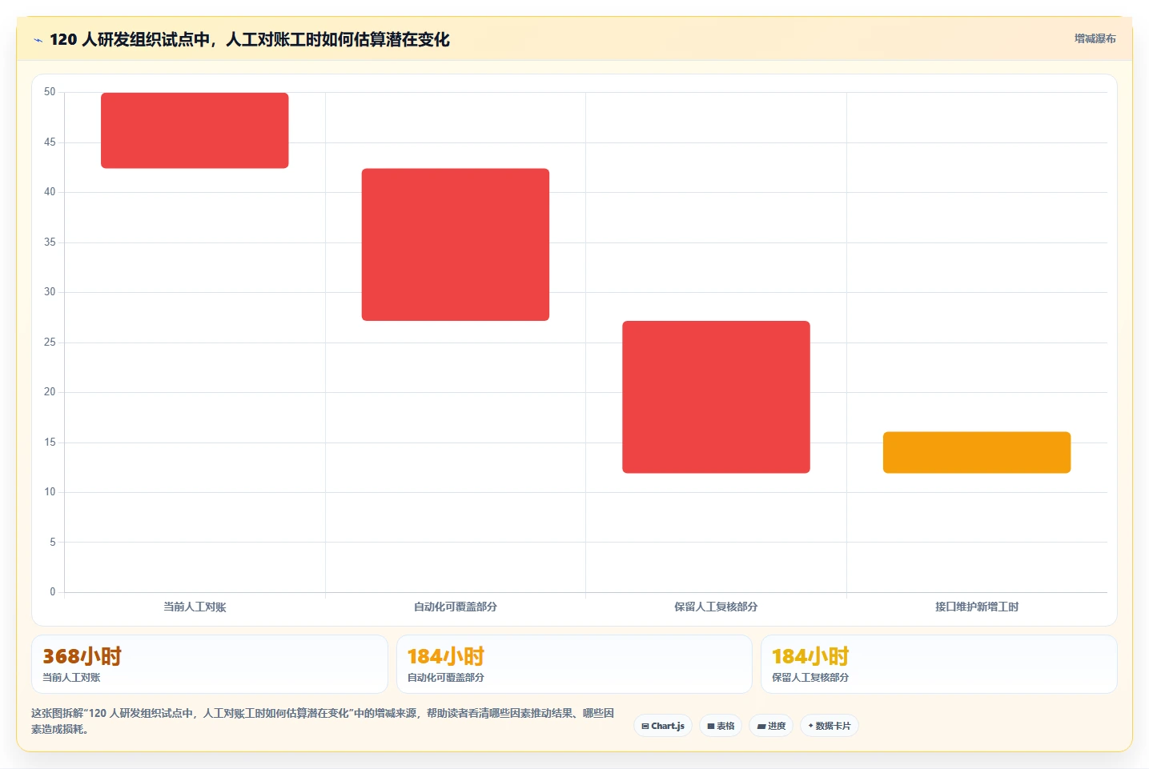Click the y-axis tick value 25
This screenshot has height=769, width=1149.
[50, 342]
